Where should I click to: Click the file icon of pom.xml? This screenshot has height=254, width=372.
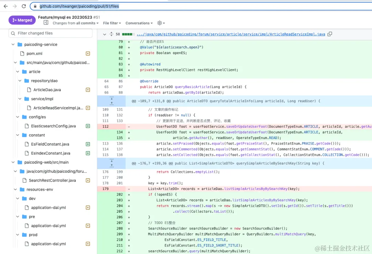pos(22,54)
